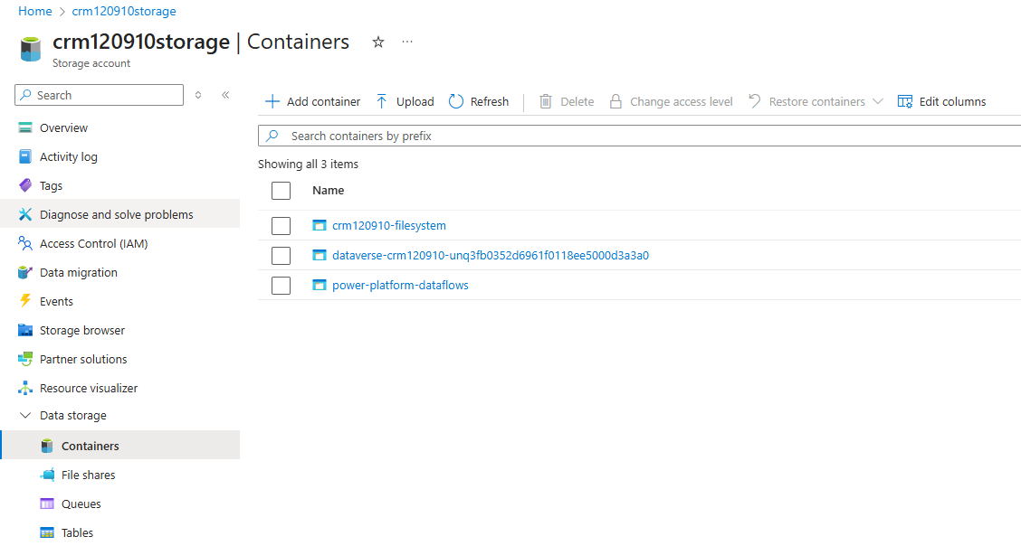Image resolution: width=1021 pixels, height=546 pixels.
Task: Sort by the Name column header
Action: point(329,191)
